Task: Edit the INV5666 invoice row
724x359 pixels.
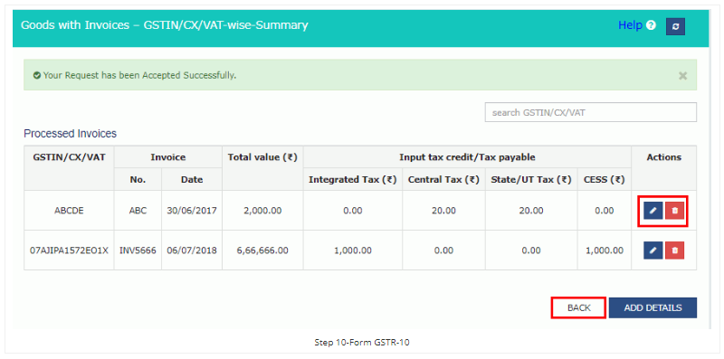Action: click(653, 250)
